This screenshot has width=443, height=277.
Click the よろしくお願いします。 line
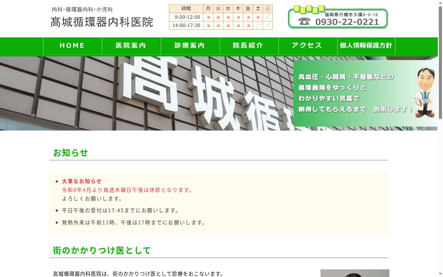click(92, 199)
